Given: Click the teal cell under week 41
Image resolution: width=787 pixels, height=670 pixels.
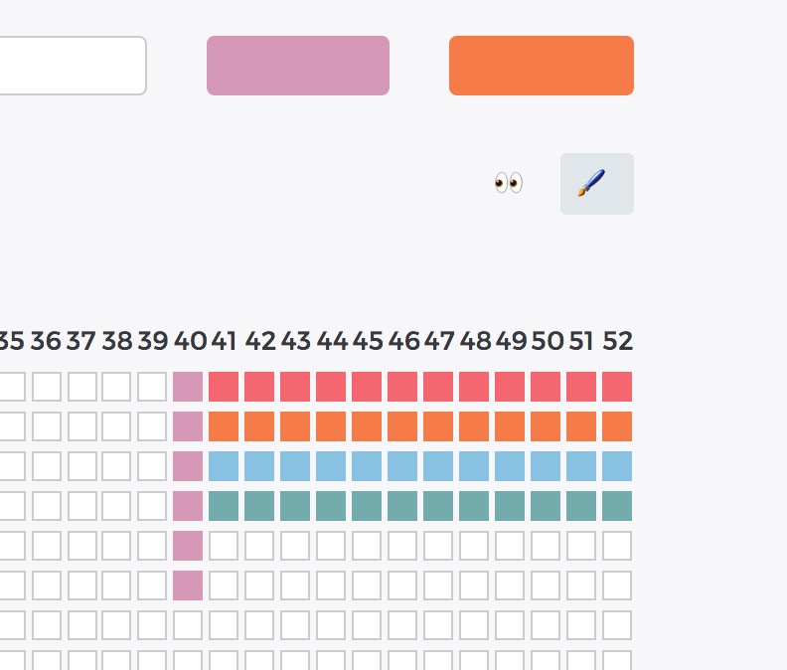Looking at the screenshot, I should (224, 506).
